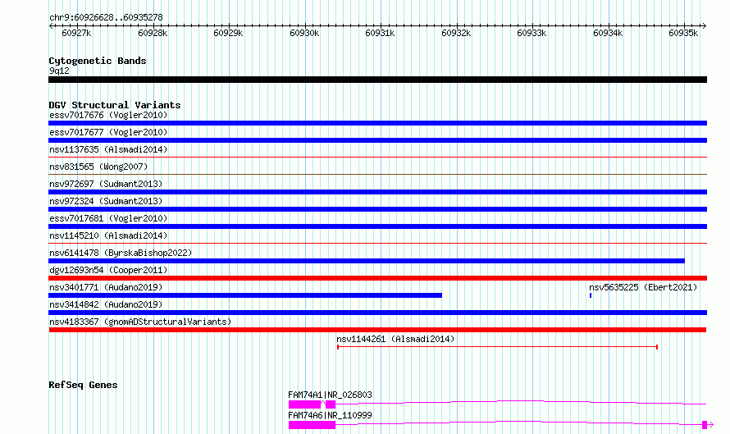Screen dimensions: 730x434
Task: Click the FAM74A1 magenta exon block
Action: 304,404
